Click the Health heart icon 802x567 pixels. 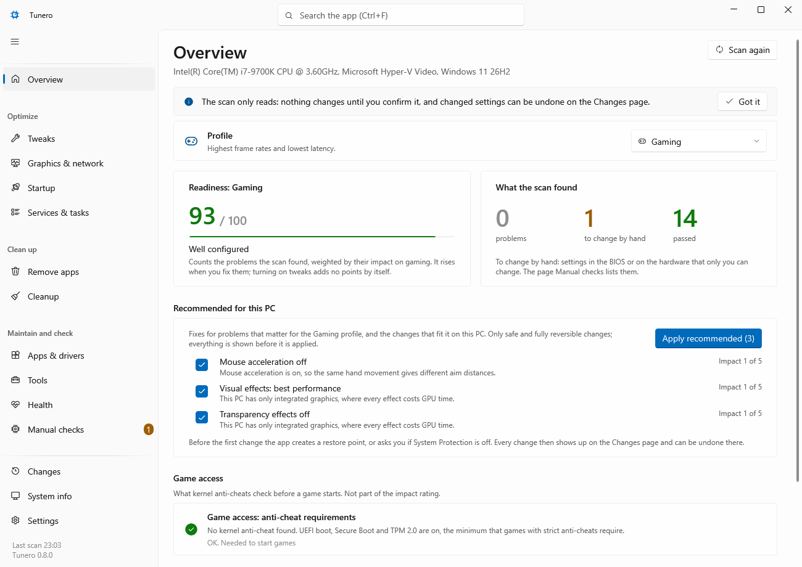15,405
